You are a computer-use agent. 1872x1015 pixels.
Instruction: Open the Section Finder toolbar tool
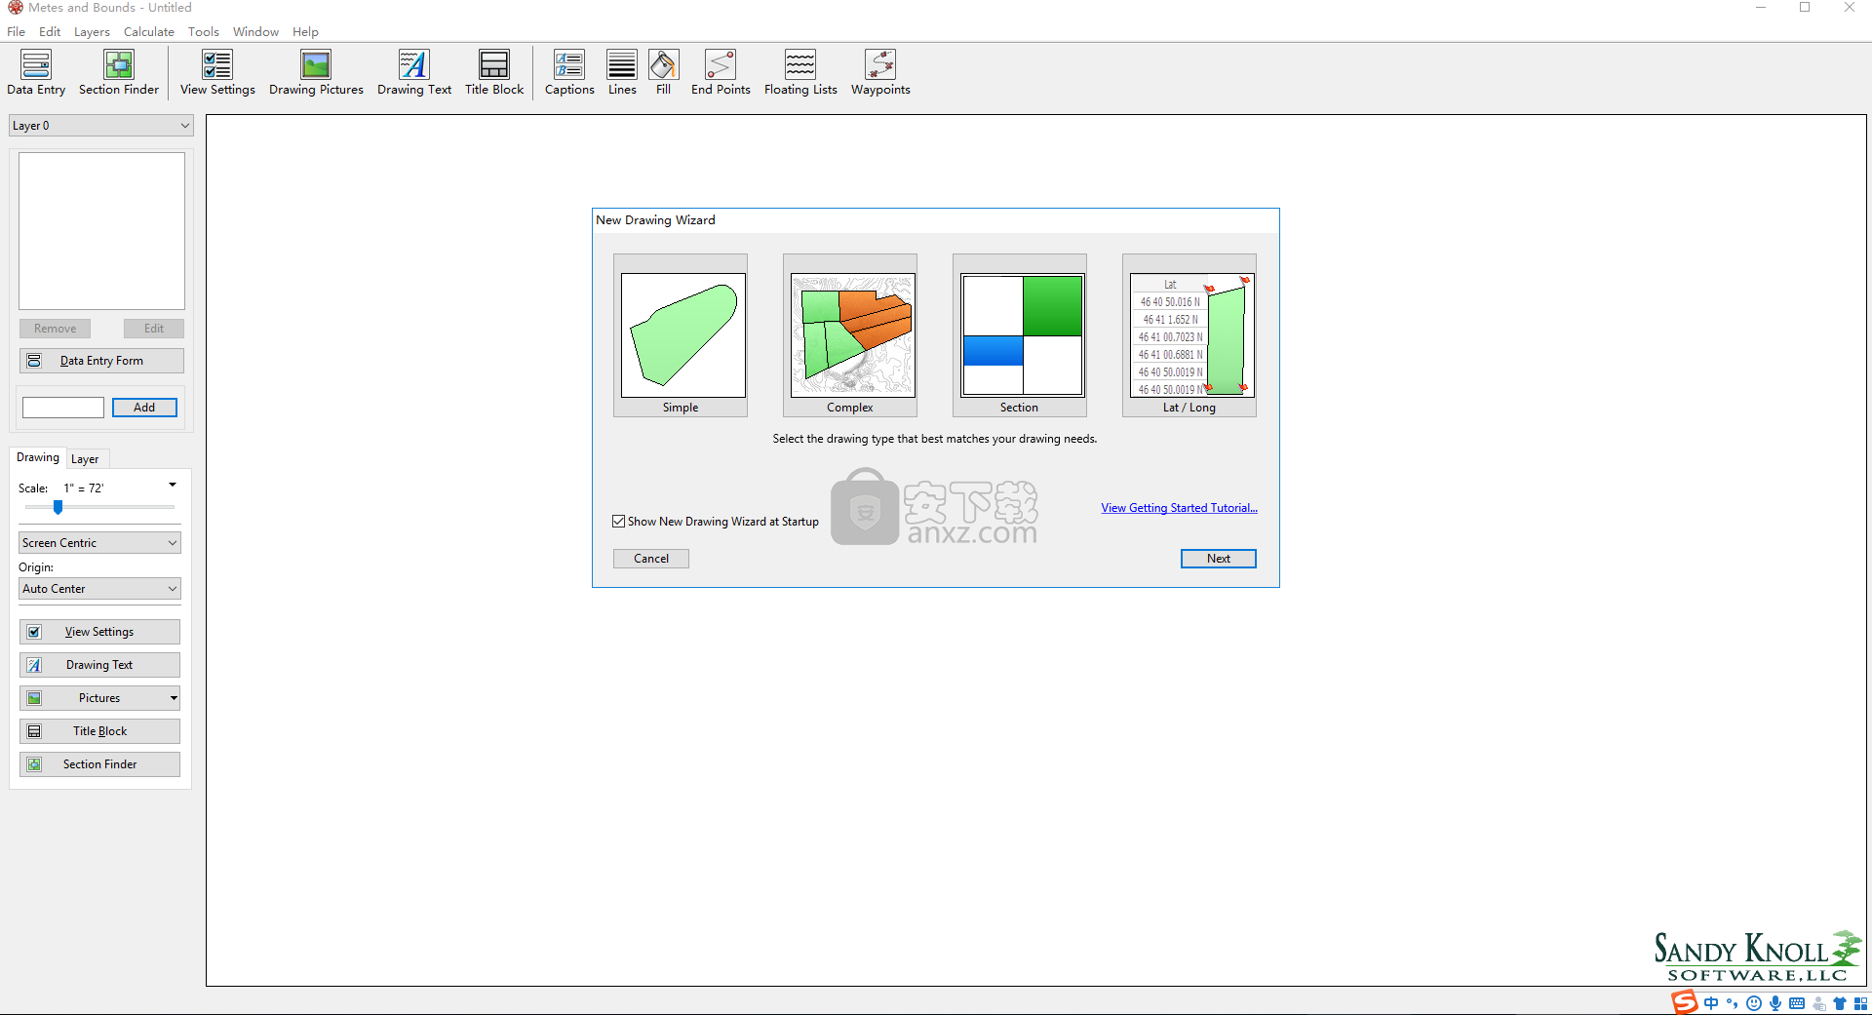pyautogui.click(x=119, y=73)
